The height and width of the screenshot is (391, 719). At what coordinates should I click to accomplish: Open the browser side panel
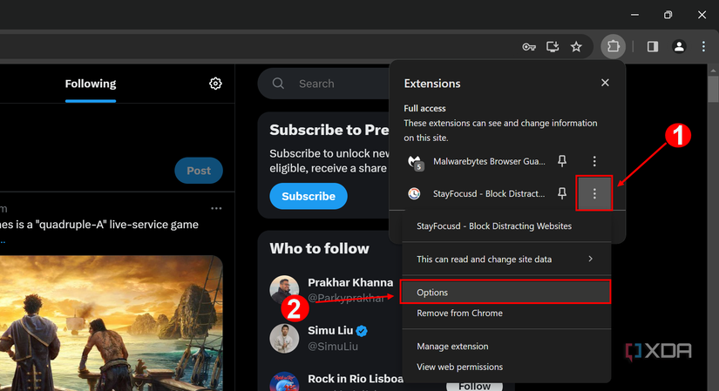coord(653,46)
